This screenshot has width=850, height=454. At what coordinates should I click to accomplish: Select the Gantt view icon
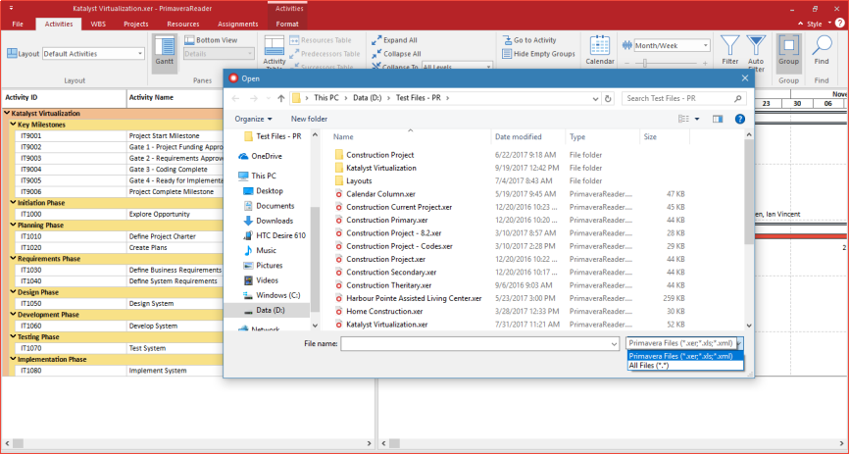[x=165, y=51]
